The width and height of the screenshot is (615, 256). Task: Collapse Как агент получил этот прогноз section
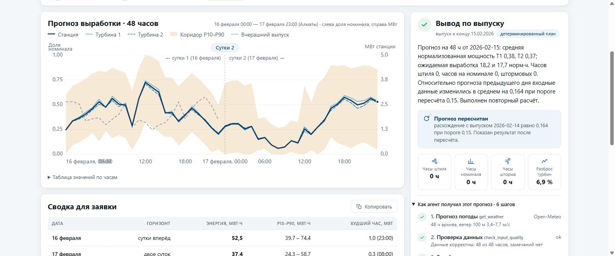click(x=464, y=204)
